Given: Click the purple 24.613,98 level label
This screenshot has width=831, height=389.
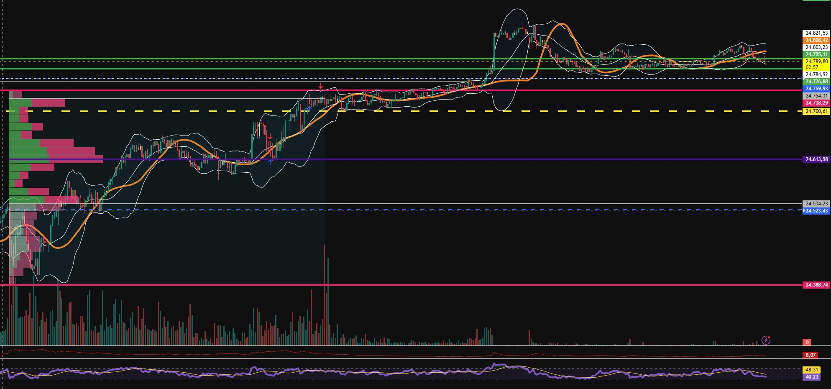Looking at the screenshot, I should click(x=816, y=159).
